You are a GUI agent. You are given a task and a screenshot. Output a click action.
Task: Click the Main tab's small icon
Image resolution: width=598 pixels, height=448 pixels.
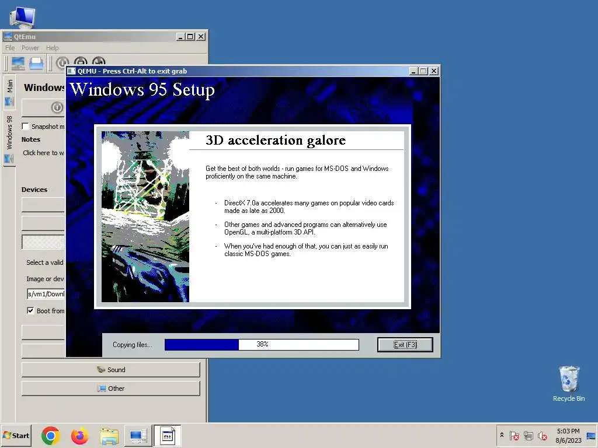9,101
